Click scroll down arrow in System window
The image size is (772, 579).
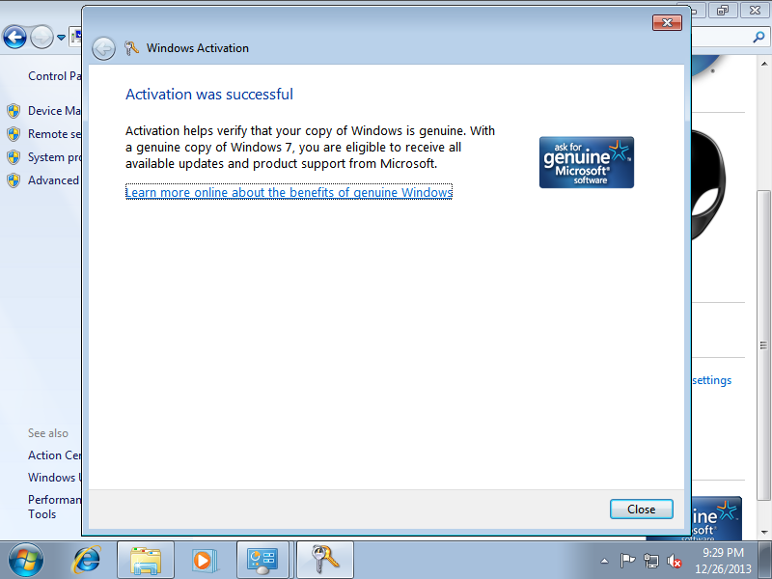tap(764, 533)
